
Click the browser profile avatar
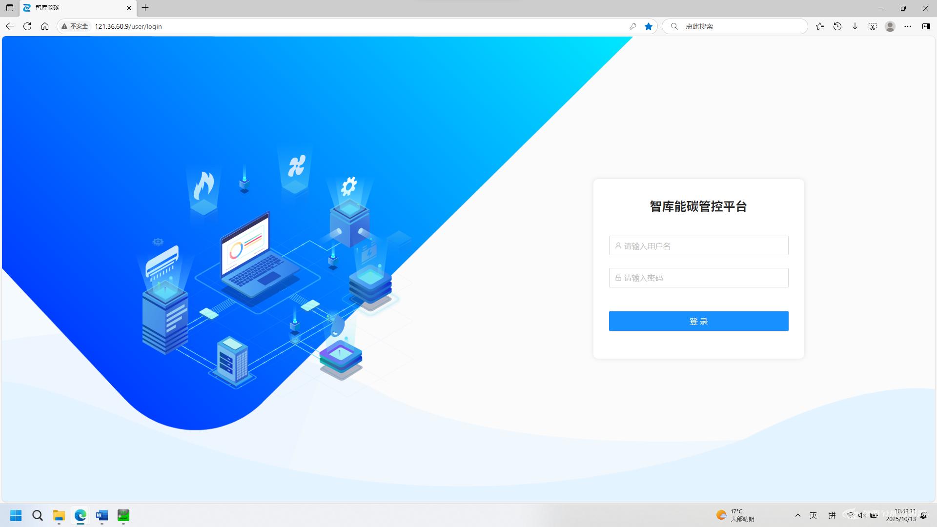890,26
